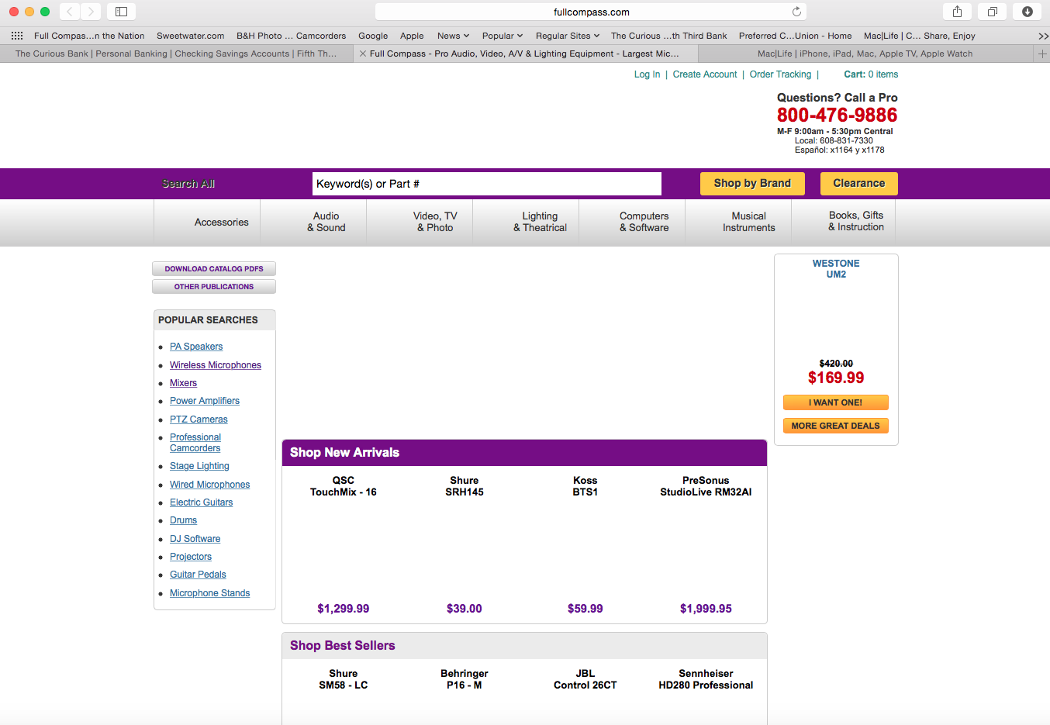Open the Shure SM58 - LC best seller
Viewport: 1050px width, 725px height.
coord(344,679)
